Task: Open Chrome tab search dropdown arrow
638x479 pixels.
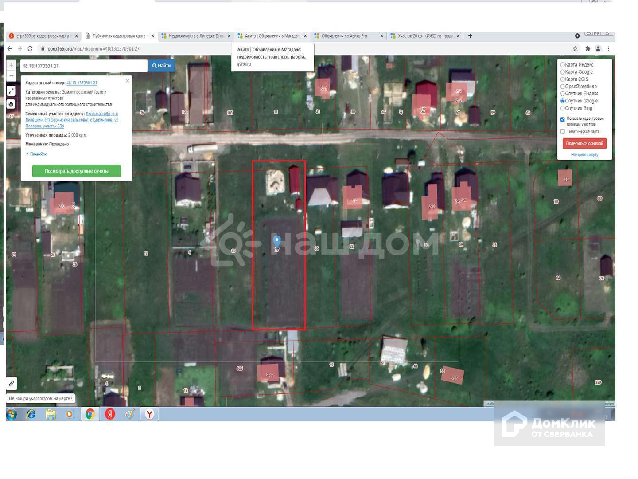Action: (577, 36)
